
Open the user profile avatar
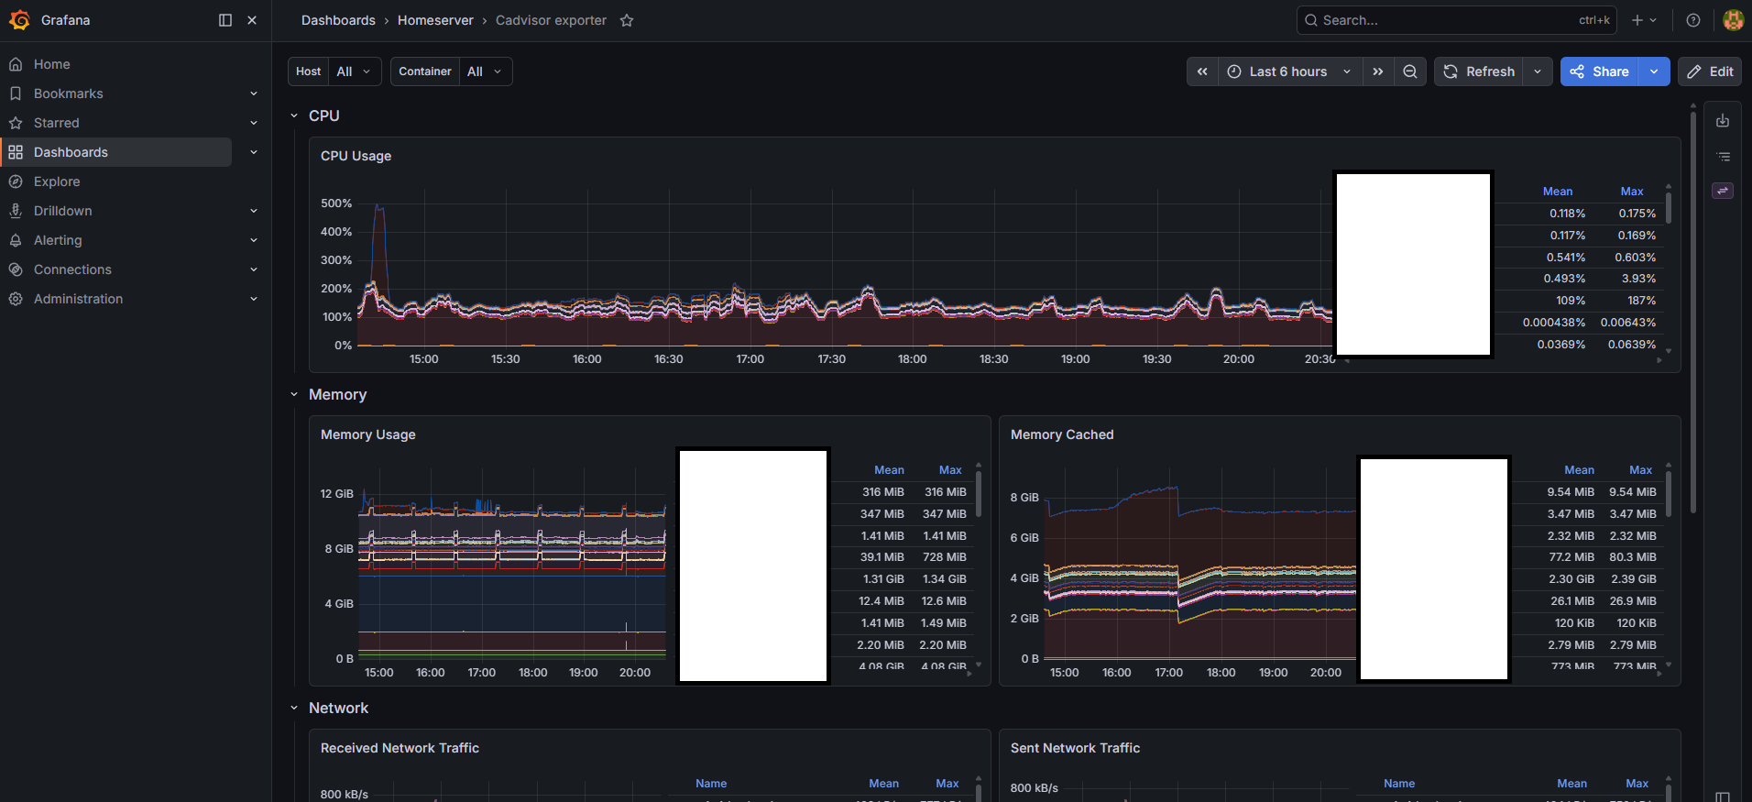coord(1733,20)
